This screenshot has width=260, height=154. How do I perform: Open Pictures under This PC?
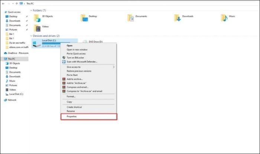13,85
